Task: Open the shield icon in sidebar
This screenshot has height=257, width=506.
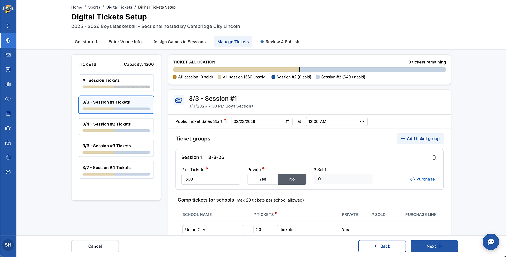Action: (x=8, y=41)
